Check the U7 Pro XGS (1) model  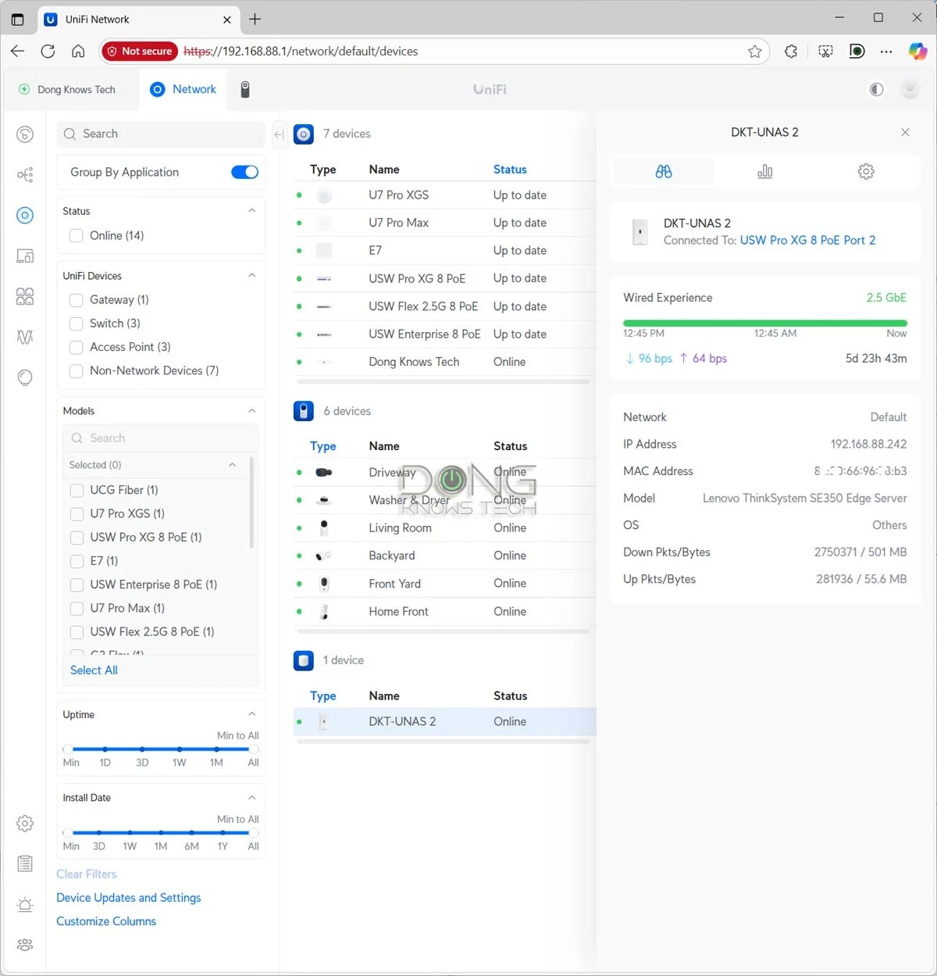[x=77, y=513]
